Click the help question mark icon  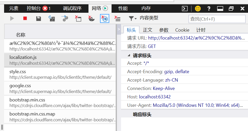point(209,8)
